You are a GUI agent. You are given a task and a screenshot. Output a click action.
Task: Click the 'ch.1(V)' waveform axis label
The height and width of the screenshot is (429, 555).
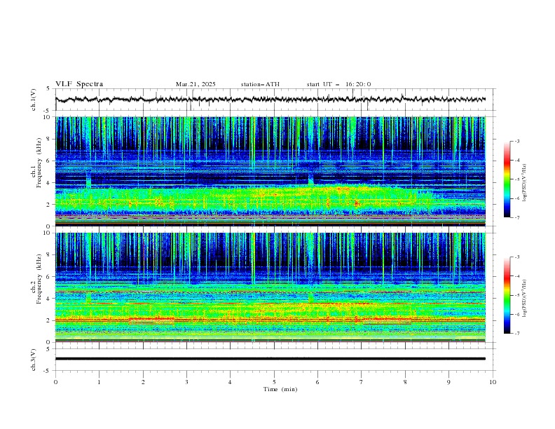pyautogui.click(x=34, y=100)
